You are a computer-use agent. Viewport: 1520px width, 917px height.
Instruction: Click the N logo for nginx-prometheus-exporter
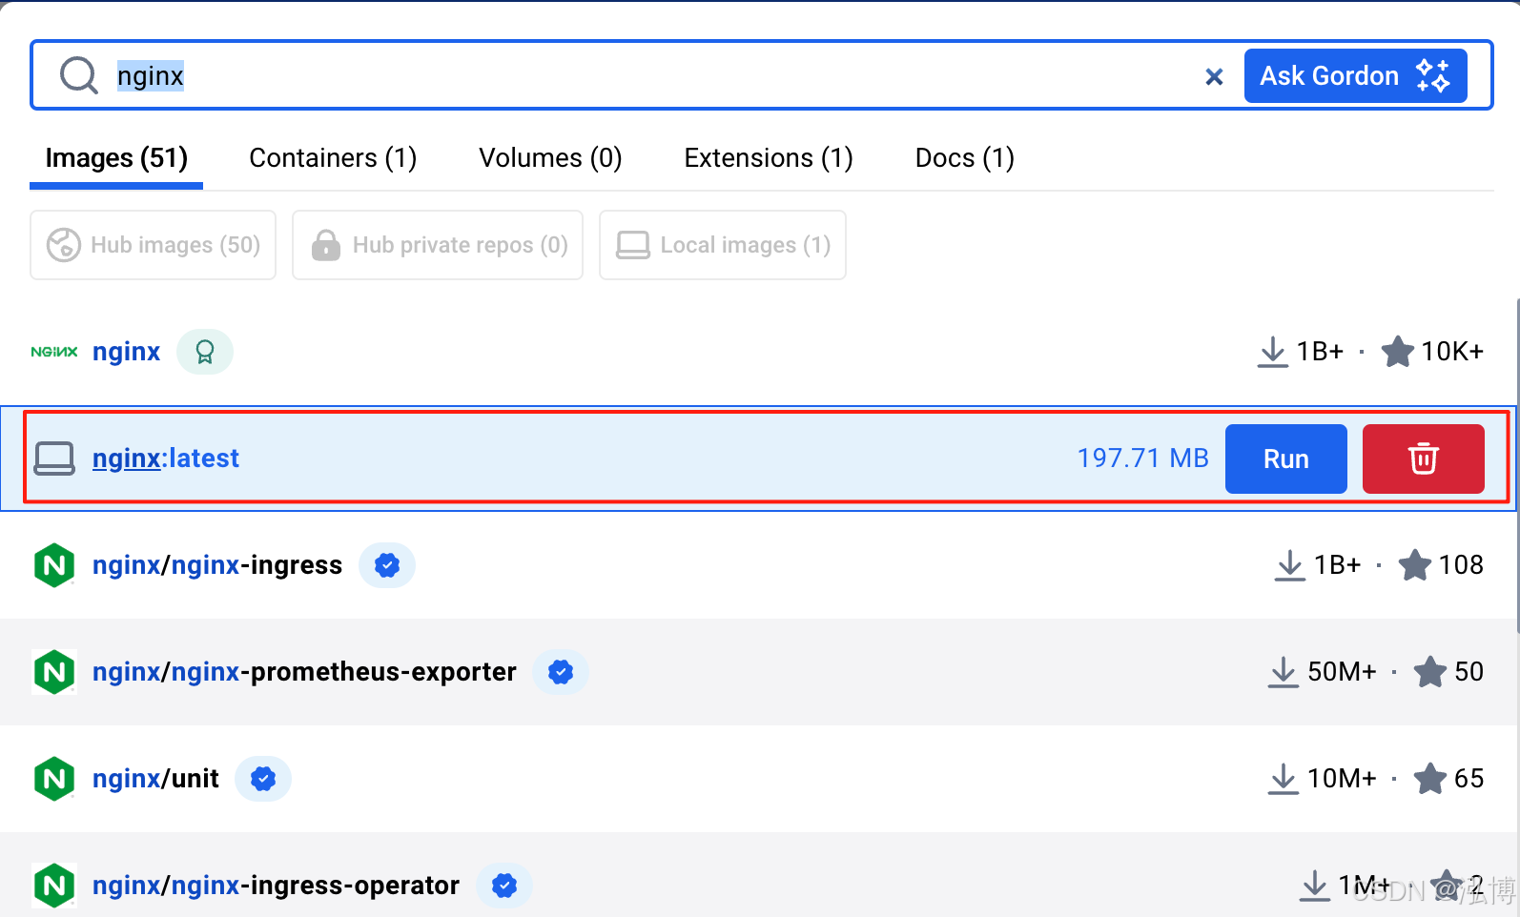(x=54, y=672)
